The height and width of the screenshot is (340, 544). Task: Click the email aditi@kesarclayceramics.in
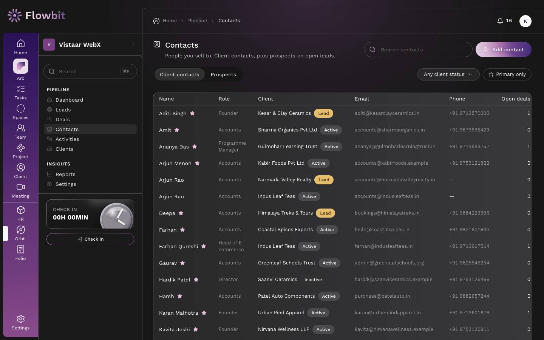click(387, 113)
